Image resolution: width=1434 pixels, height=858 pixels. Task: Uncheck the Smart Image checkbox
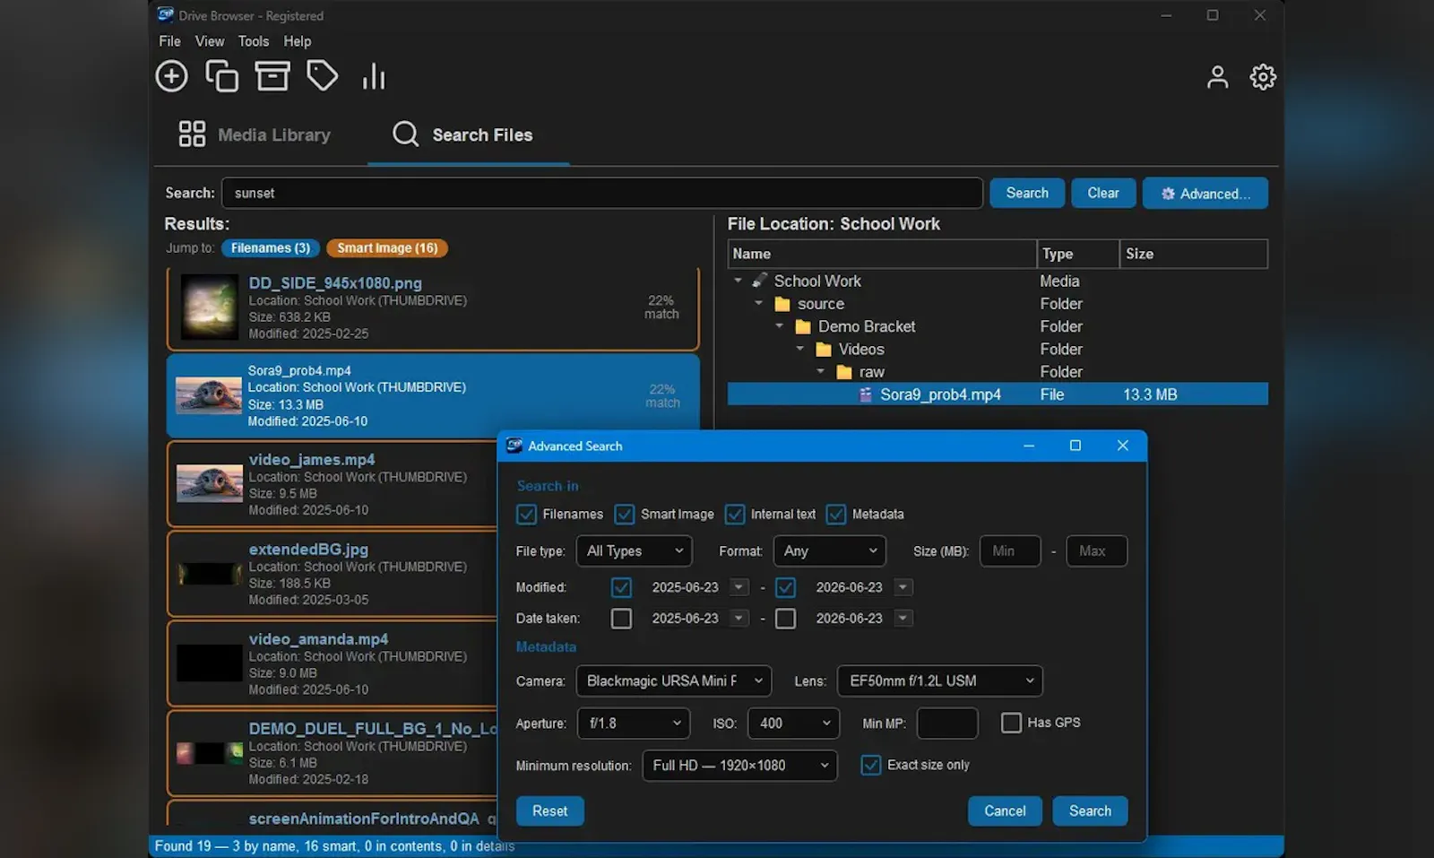pos(625,515)
